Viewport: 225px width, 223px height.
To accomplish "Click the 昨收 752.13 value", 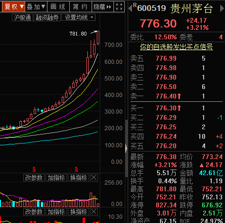I will point(212,197).
